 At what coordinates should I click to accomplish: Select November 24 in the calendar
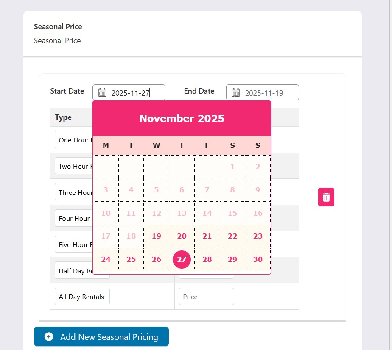[x=106, y=259]
